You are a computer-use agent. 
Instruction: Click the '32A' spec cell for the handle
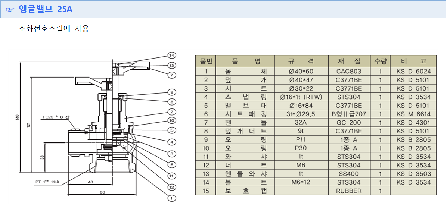[301, 123]
